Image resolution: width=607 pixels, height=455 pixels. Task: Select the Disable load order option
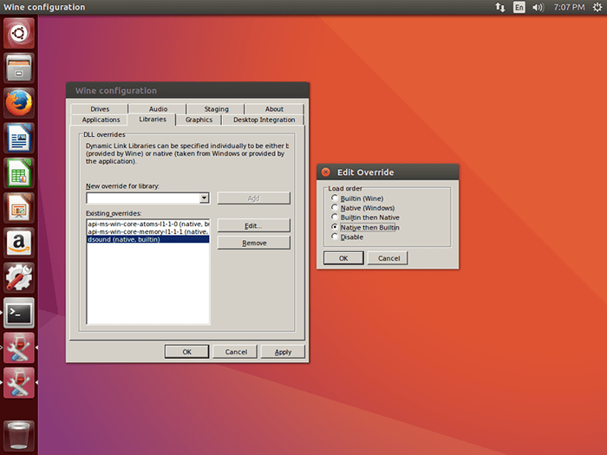point(348,237)
